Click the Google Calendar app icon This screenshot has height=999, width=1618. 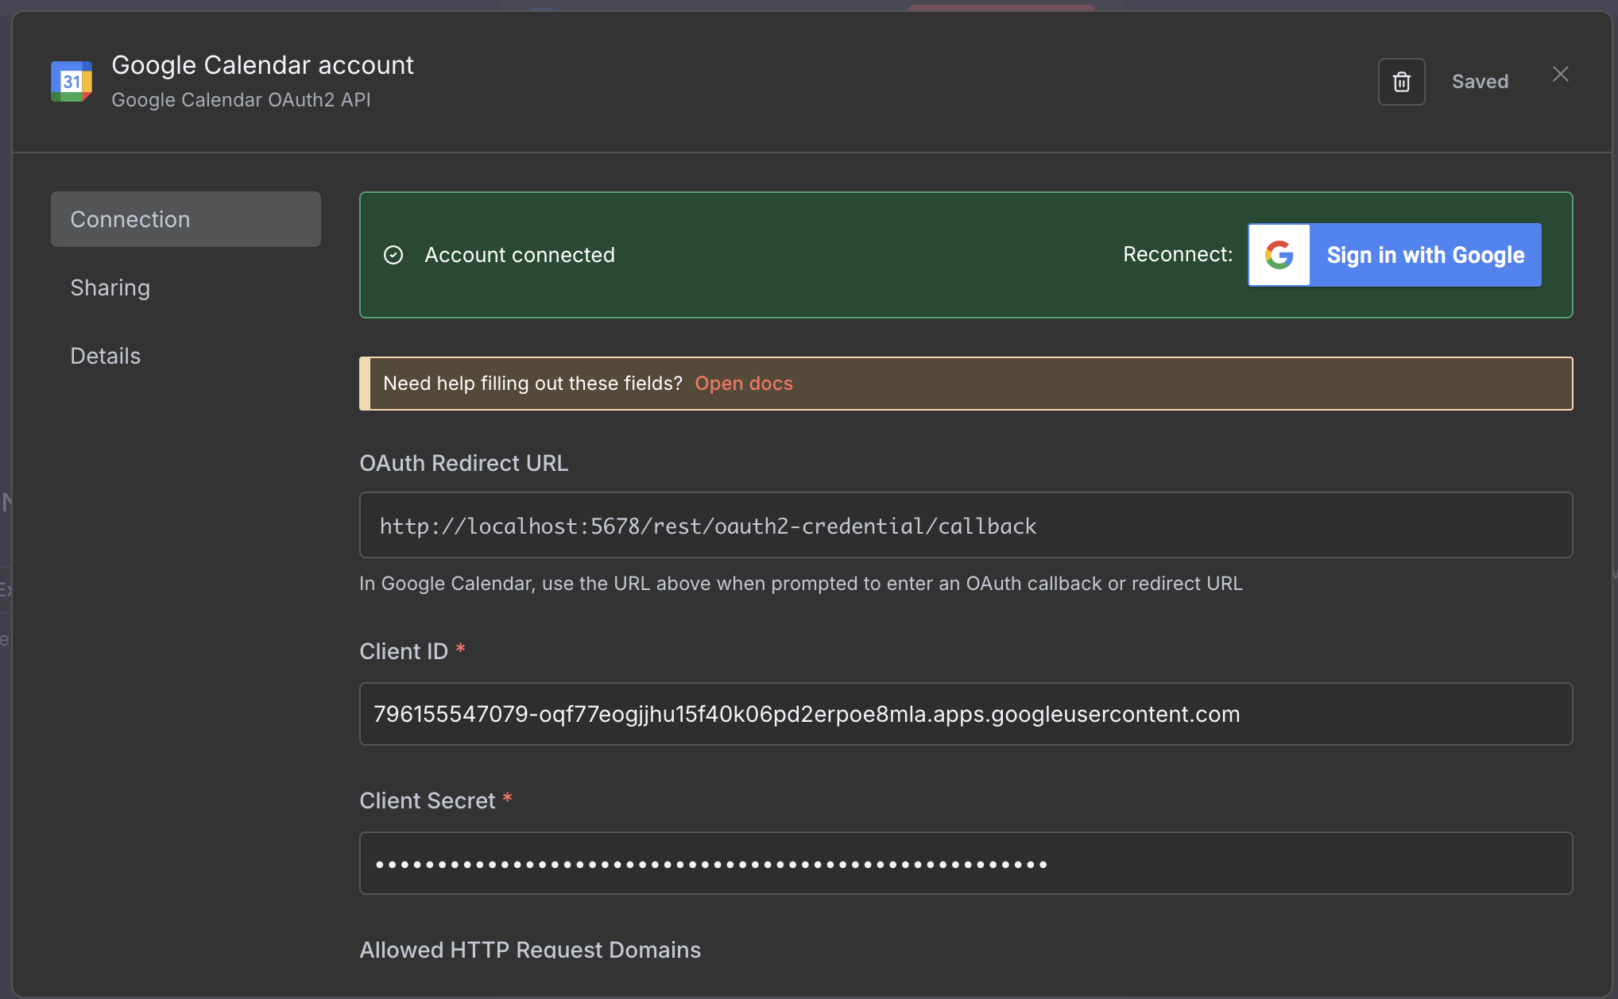coord(72,81)
